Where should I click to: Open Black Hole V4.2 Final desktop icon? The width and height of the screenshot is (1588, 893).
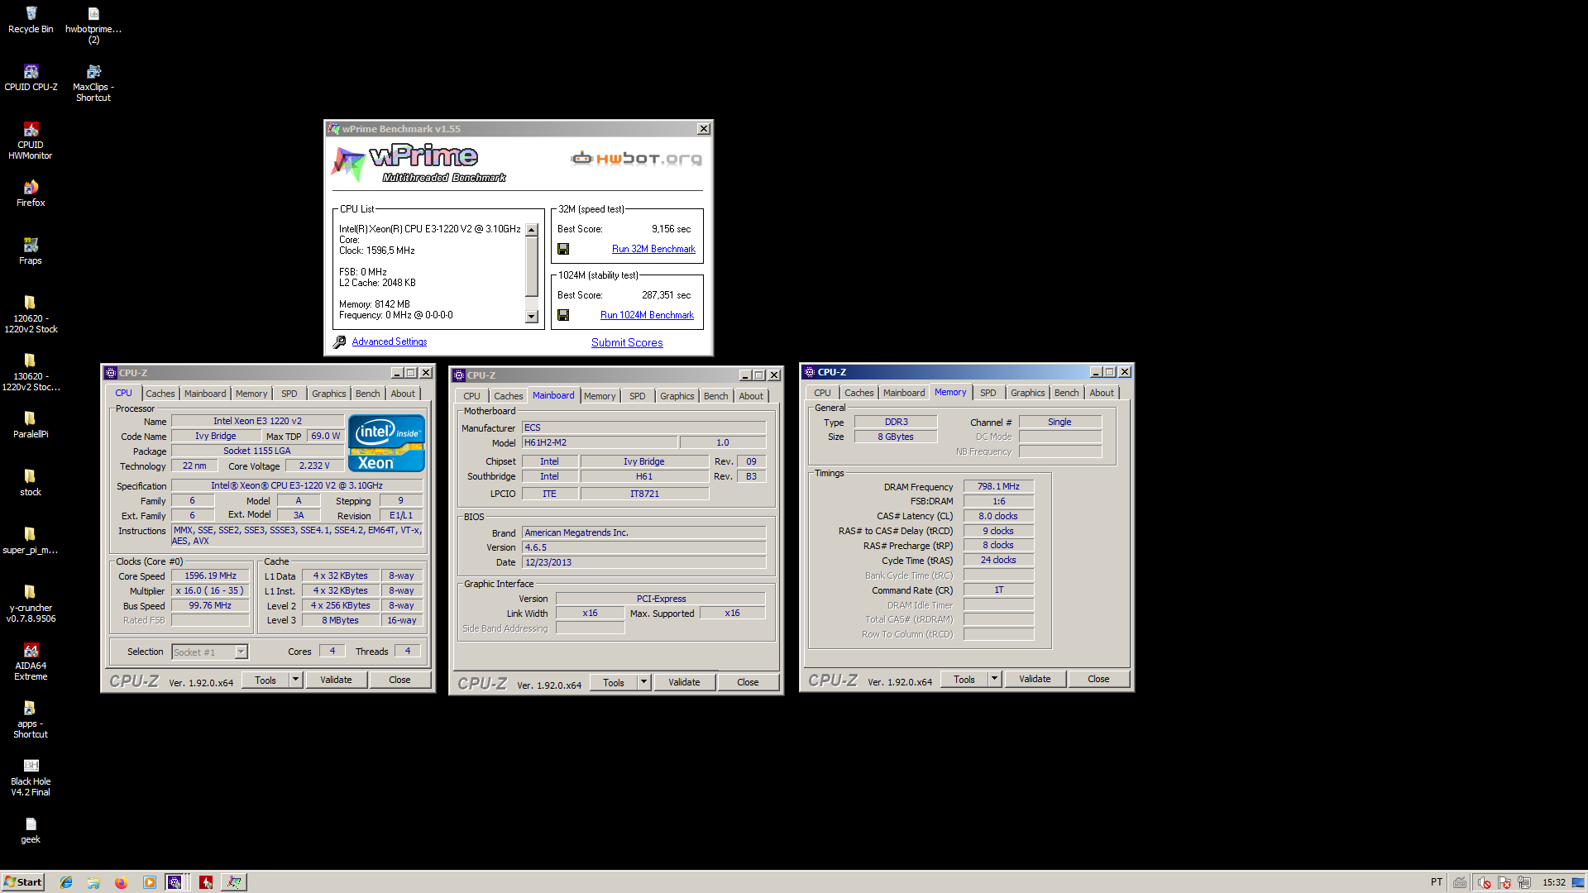coord(31,777)
